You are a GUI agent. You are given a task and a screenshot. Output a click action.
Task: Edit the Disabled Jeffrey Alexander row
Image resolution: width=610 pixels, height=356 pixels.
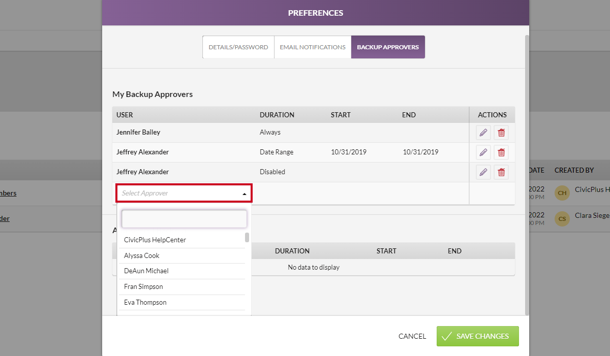point(483,172)
